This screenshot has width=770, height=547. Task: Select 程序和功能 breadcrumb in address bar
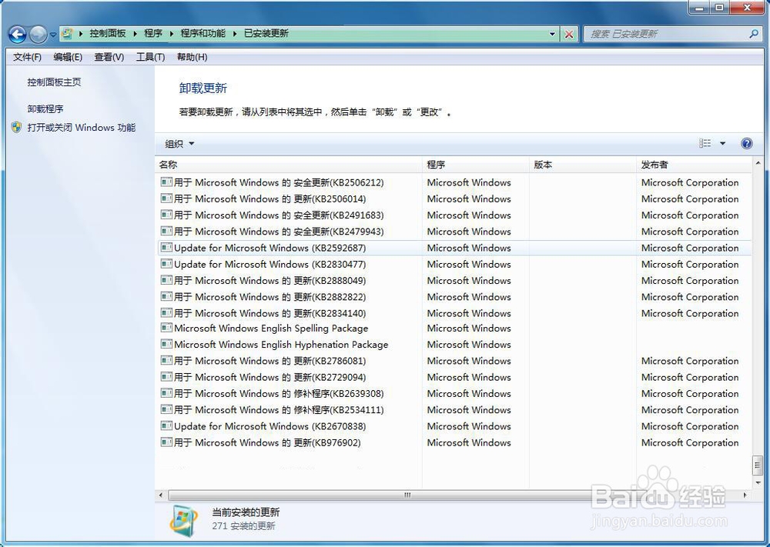coord(203,33)
